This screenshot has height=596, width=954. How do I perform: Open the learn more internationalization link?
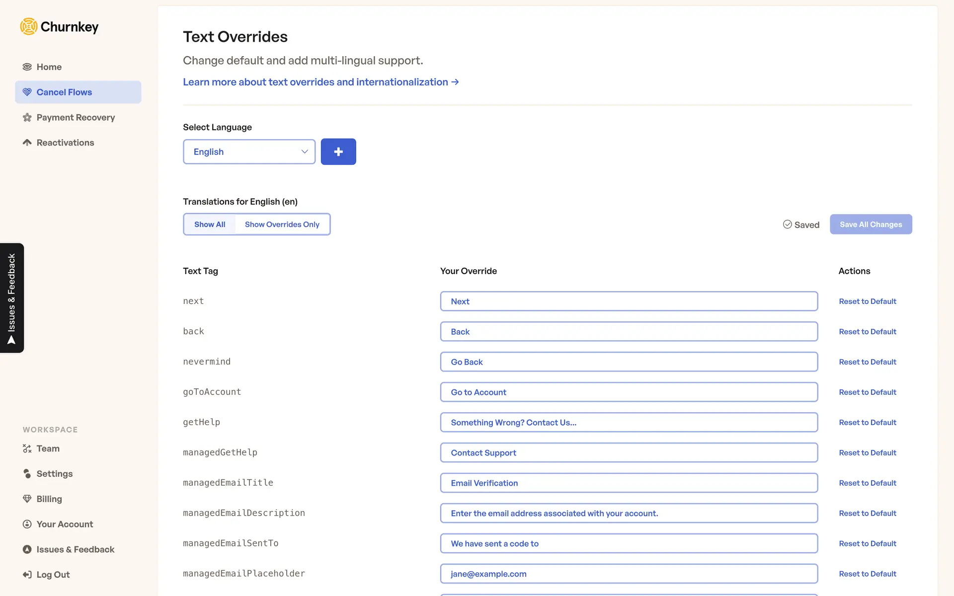pos(320,82)
